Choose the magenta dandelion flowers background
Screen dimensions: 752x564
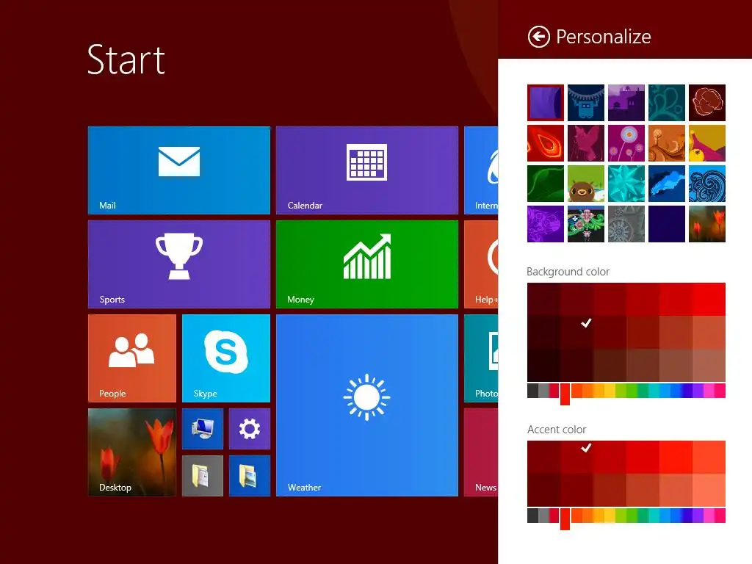click(x=626, y=143)
